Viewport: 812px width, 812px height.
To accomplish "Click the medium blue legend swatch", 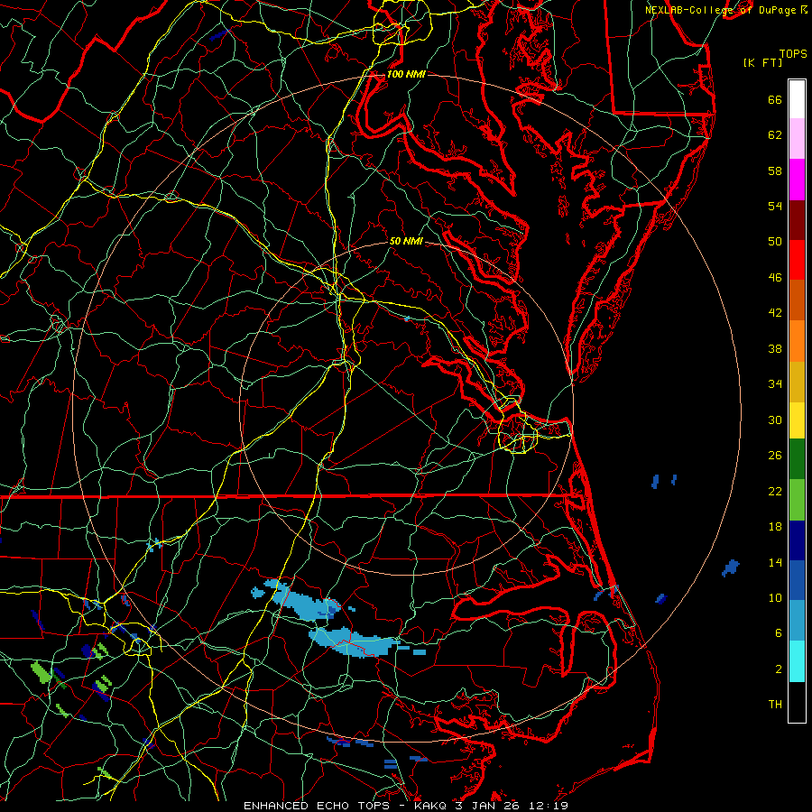I will coord(797,580).
